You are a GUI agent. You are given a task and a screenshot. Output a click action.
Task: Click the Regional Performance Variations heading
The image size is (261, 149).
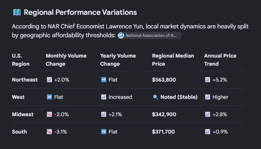[80, 12]
